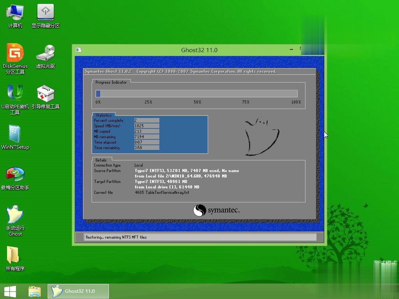Viewport: 399px width, 299px height.
Task: Open the 虚拟光驱 desktop icon
Action: click(46, 56)
